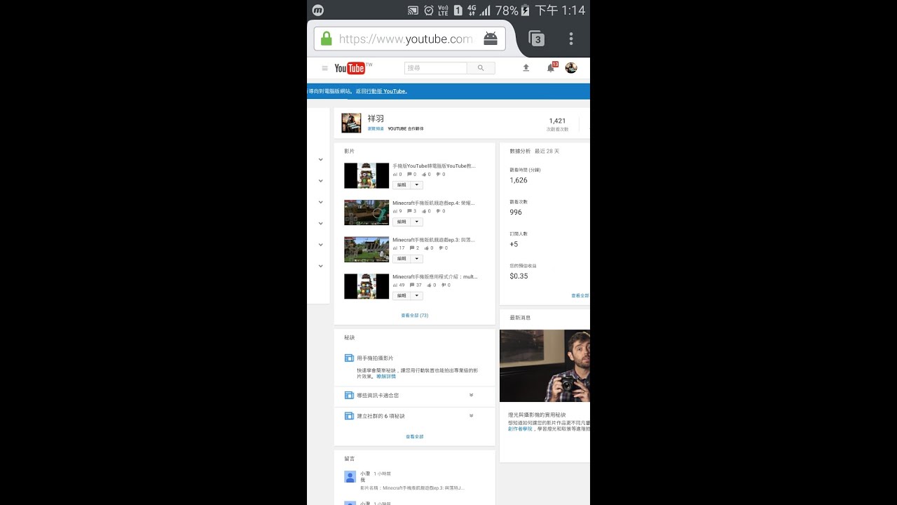Viewport: 897px width, 505px height.
Task: Tap the battery icon in status bar
Action: pos(526,11)
